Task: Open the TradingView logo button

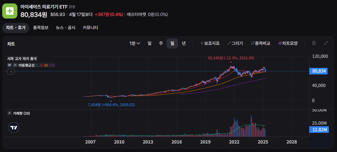Action: (14, 128)
